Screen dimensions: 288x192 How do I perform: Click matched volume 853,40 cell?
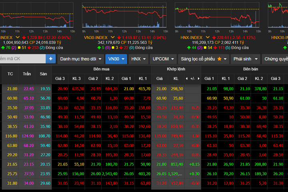tap(177, 164)
